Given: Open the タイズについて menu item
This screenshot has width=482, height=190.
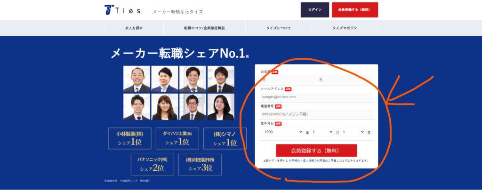Looking at the screenshot, I should 279,28.
